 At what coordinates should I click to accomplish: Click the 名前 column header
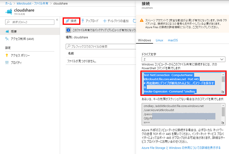tap(71, 53)
